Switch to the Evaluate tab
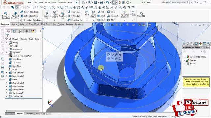Screen dimensions: 211x118 69,24
